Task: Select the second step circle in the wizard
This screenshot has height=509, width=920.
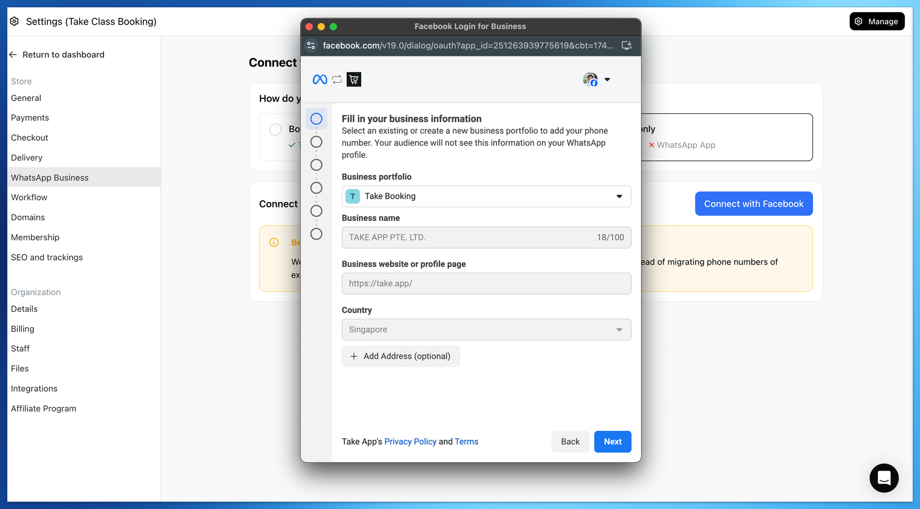Action: pyautogui.click(x=316, y=142)
